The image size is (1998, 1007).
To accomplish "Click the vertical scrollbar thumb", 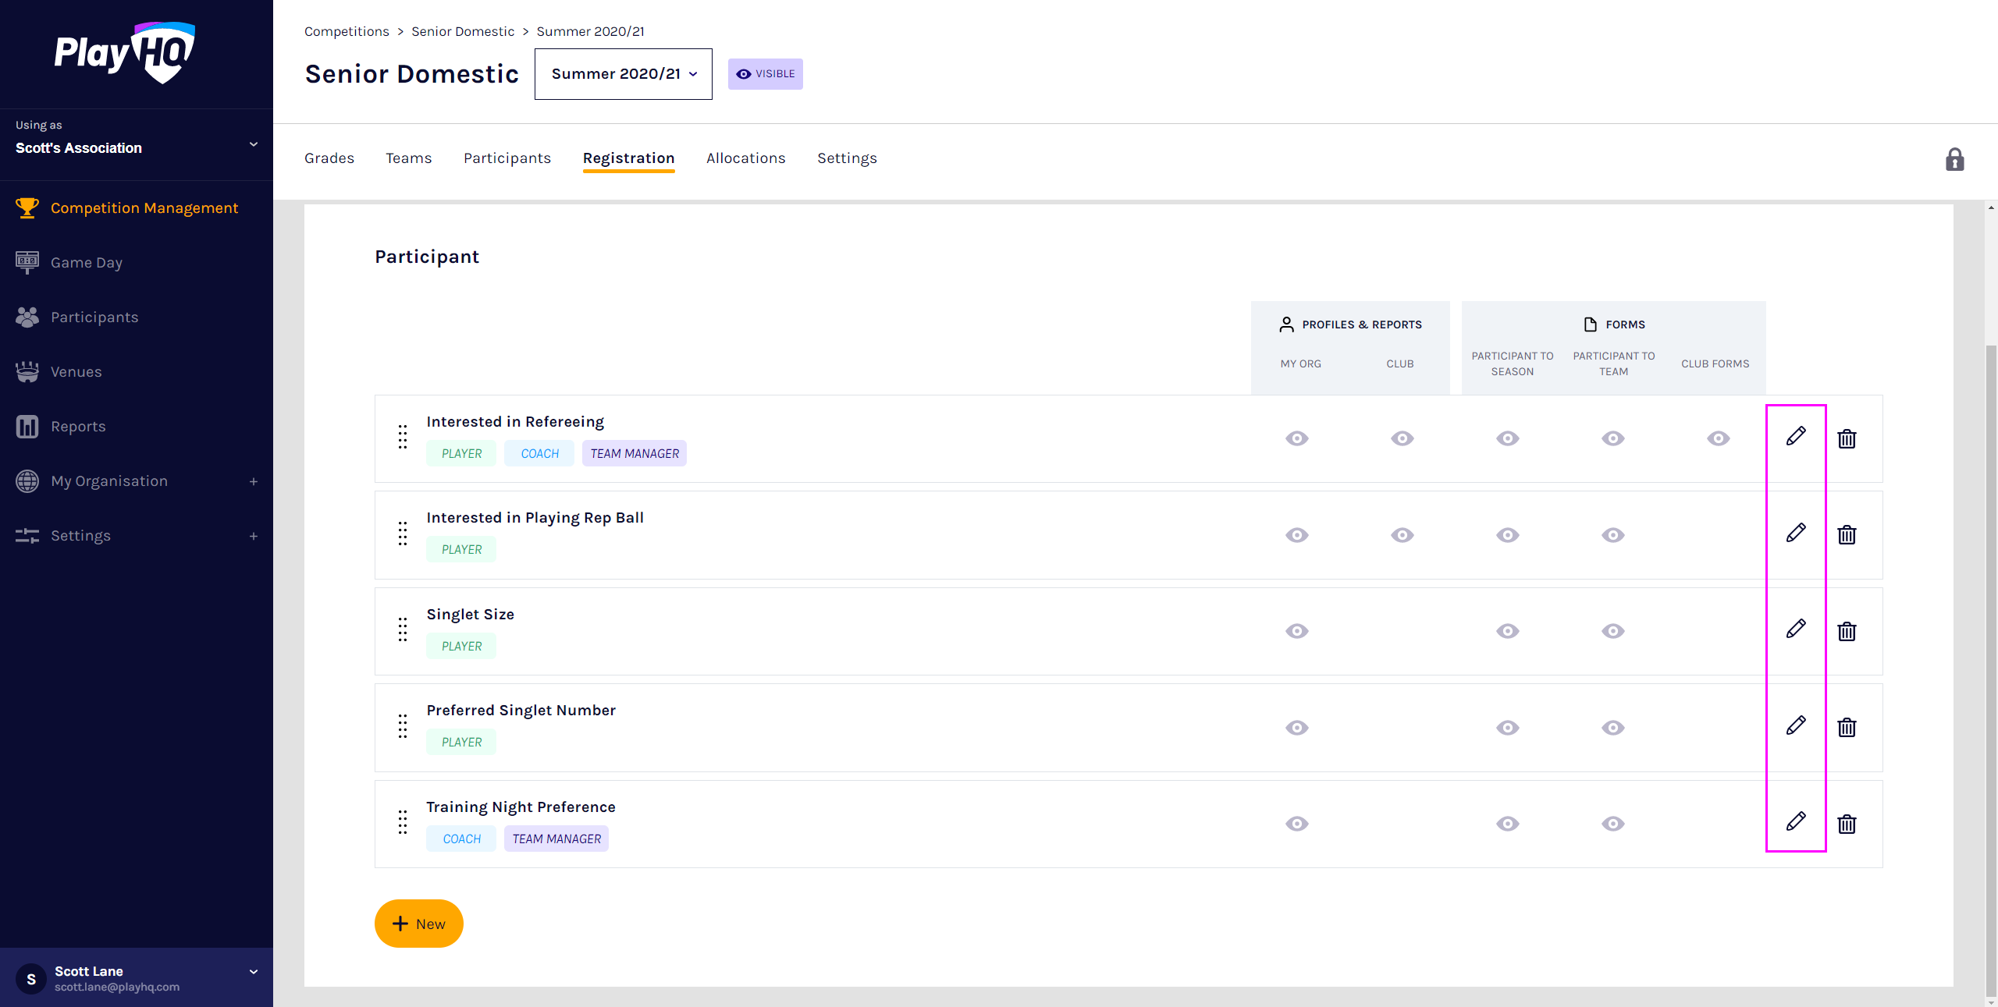I will 1992,671.
